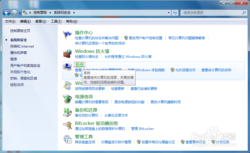Click 查看已安装的更新 link

click(144, 89)
